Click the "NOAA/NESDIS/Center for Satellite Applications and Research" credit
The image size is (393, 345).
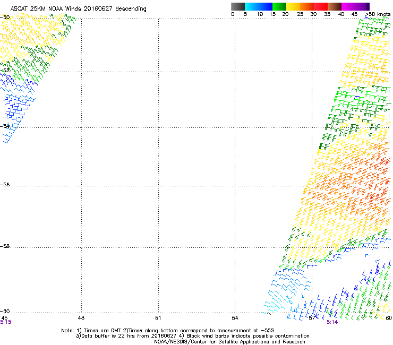pyautogui.click(x=229, y=342)
